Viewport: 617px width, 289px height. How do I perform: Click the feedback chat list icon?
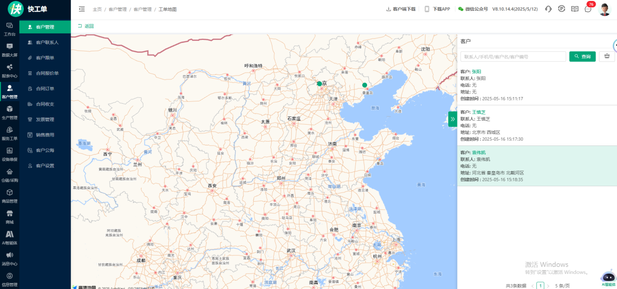(x=562, y=9)
